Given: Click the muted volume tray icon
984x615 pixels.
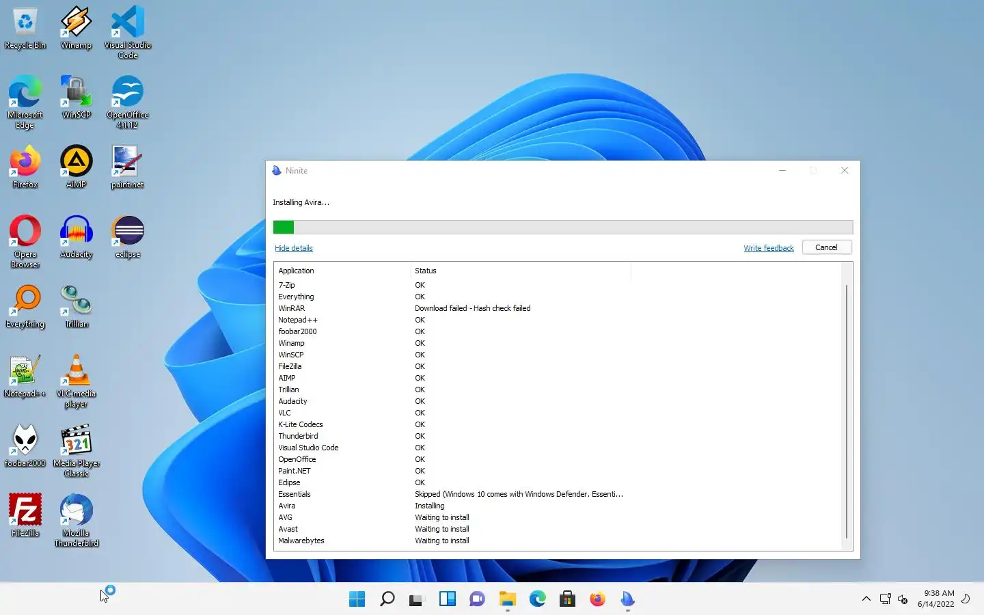Looking at the screenshot, I should click(x=903, y=599).
